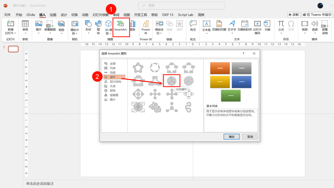Choose the three-slice pie SmartArt layout

tap(189, 81)
